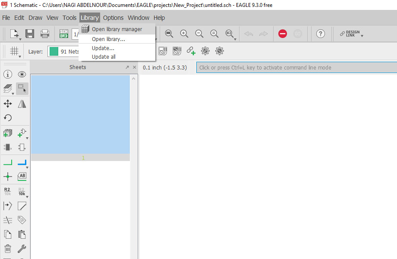This screenshot has width=397, height=259.
Task: Click the first gear settings icon in toolbar
Action: pyautogui.click(x=205, y=51)
